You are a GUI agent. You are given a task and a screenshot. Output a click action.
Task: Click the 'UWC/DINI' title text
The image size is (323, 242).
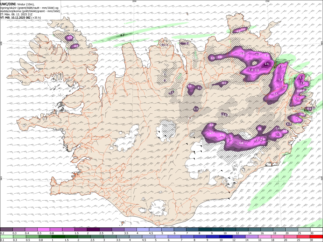(8, 4)
